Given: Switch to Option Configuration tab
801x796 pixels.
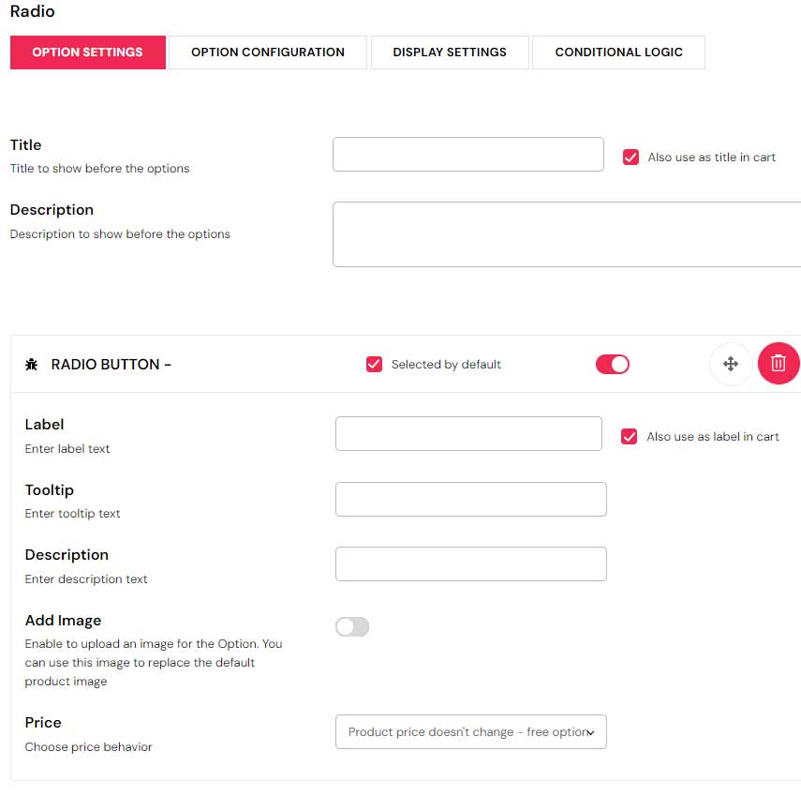Looking at the screenshot, I should tap(268, 53).
